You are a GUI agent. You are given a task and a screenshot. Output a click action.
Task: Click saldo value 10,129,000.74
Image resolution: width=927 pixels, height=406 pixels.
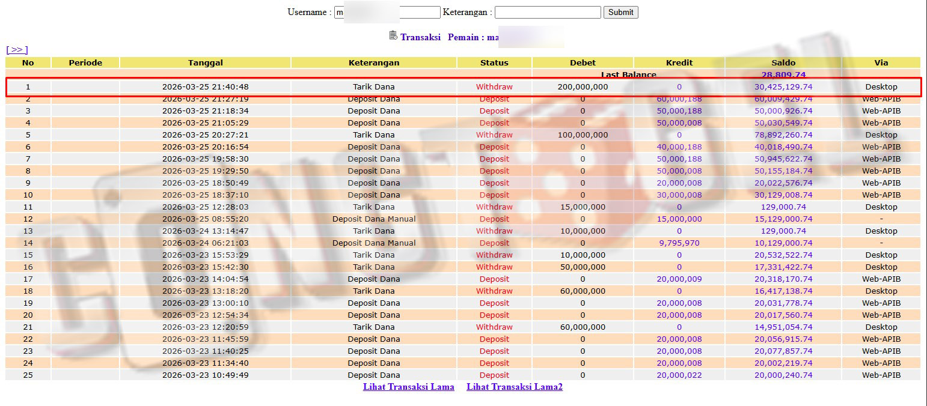tap(783, 243)
